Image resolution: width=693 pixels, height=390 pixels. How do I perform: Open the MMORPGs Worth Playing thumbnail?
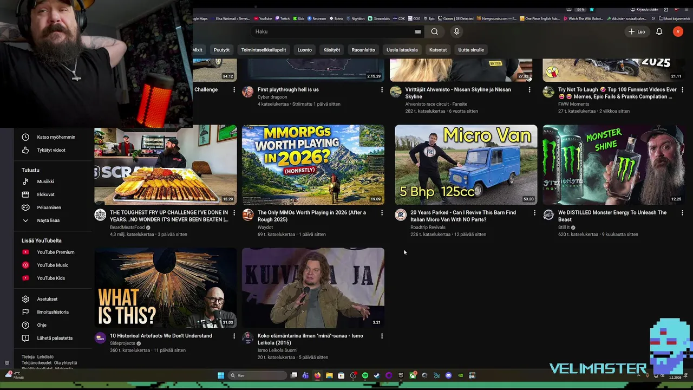[313, 165]
